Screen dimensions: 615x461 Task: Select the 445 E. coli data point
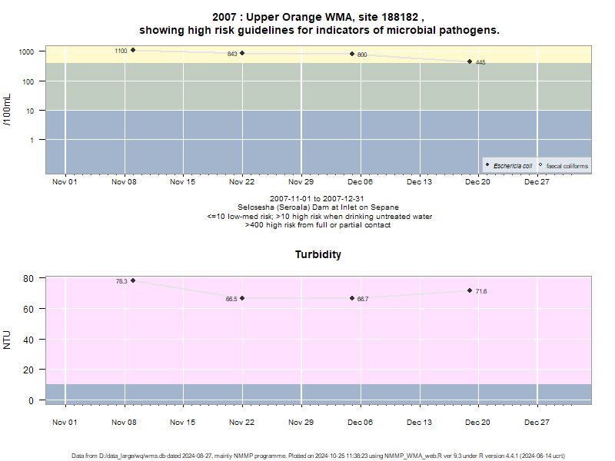[470, 61]
